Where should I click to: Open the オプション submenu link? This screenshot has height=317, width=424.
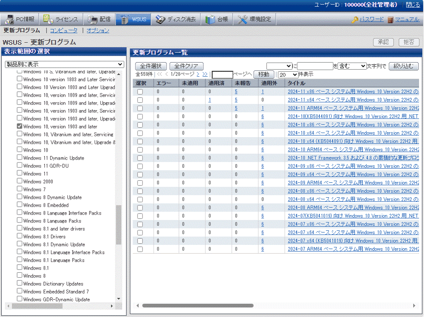pos(98,31)
